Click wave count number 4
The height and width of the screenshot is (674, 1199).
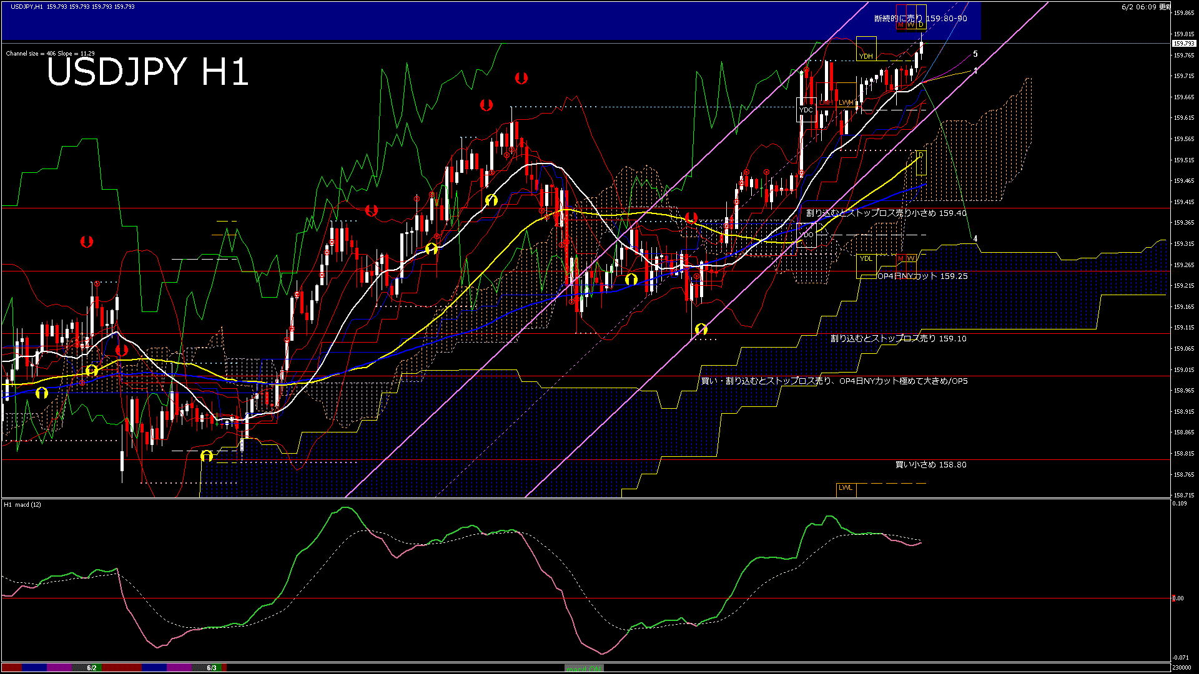coord(975,238)
